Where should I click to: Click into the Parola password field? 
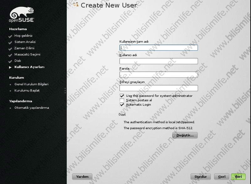click(x=159, y=75)
